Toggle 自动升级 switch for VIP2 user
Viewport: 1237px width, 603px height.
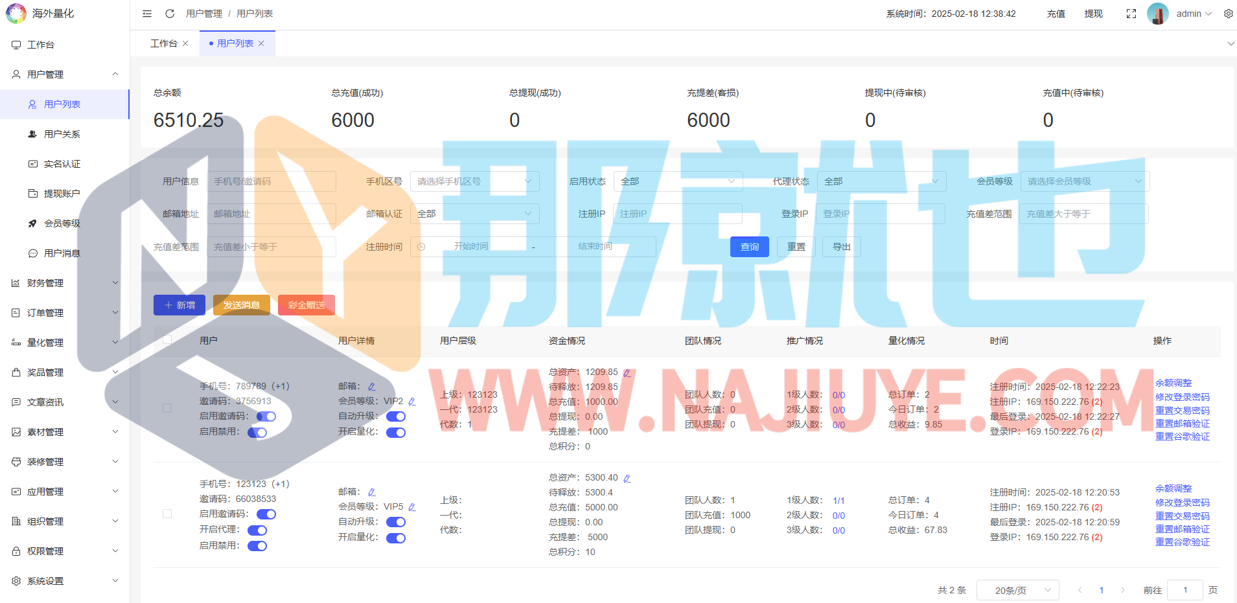tap(396, 416)
